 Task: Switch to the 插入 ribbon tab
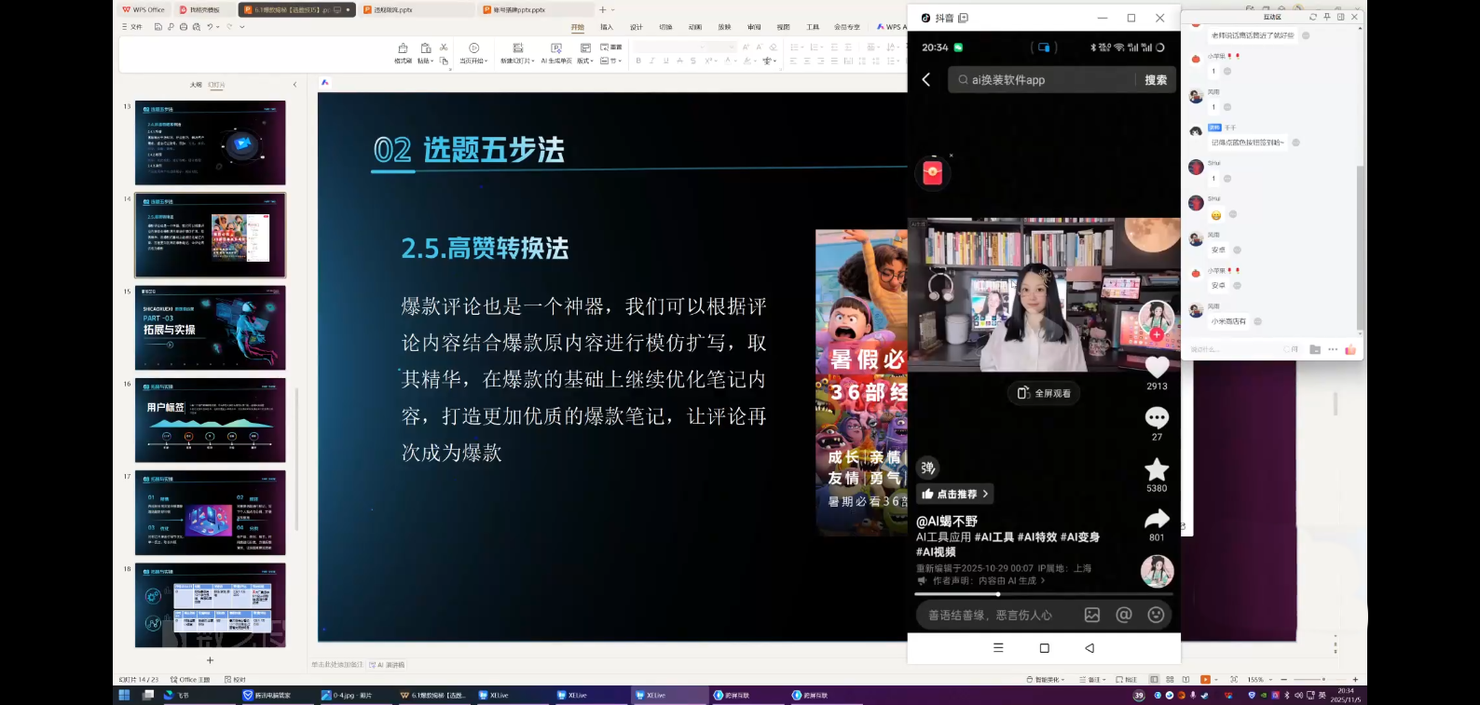[x=607, y=27]
